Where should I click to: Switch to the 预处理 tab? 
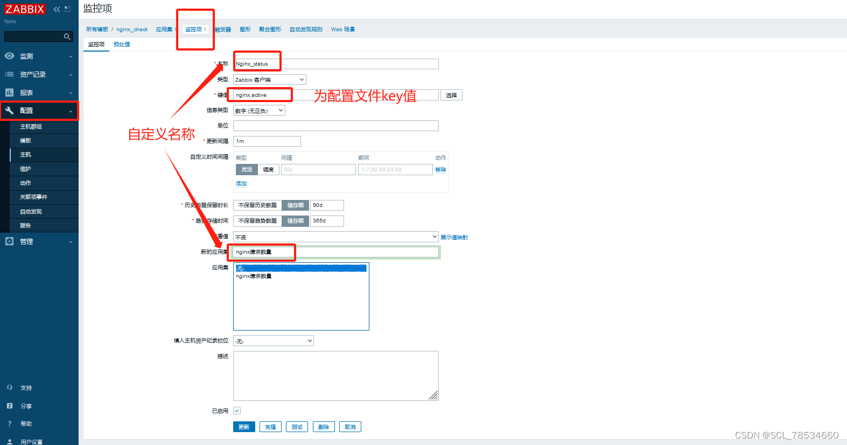pos(122,45)
